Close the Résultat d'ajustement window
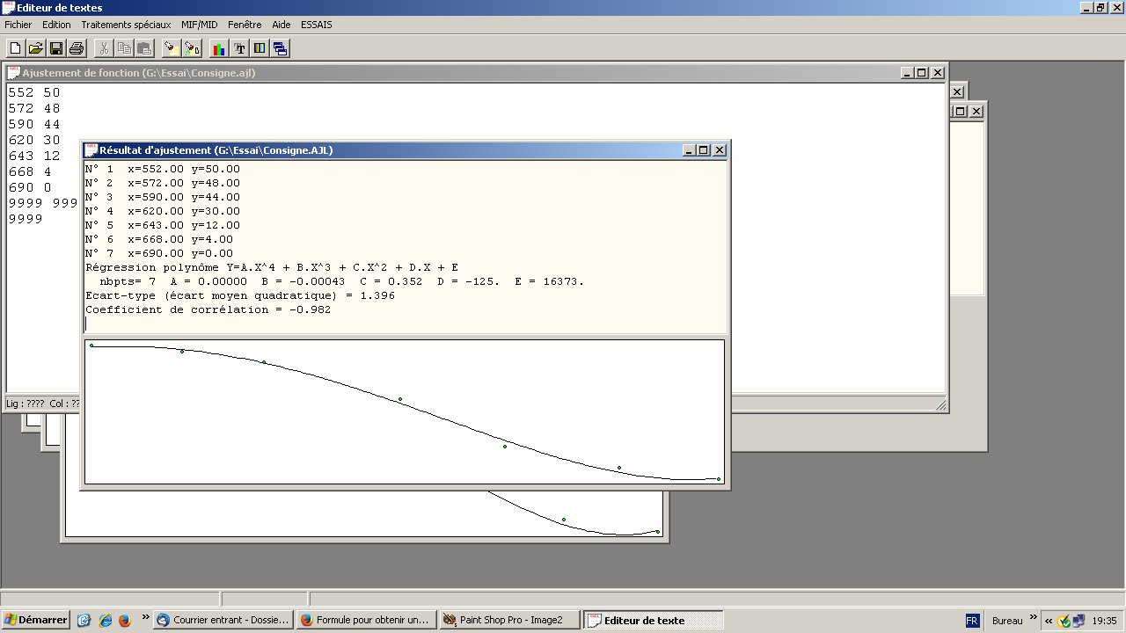 click(720, 150)
